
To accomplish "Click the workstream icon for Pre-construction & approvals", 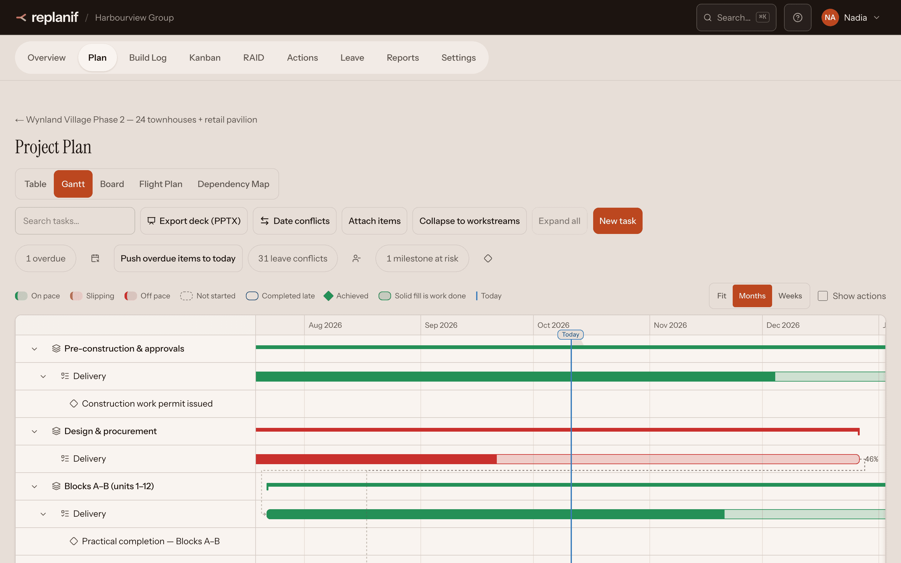I will pos(56,348).
